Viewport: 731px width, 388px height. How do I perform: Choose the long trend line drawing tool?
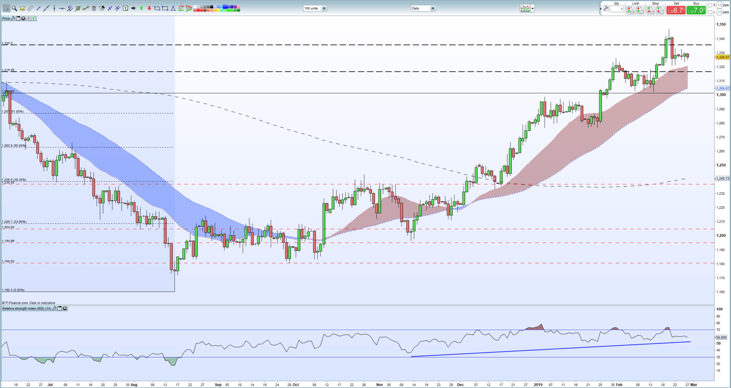[x=46, y=8]
